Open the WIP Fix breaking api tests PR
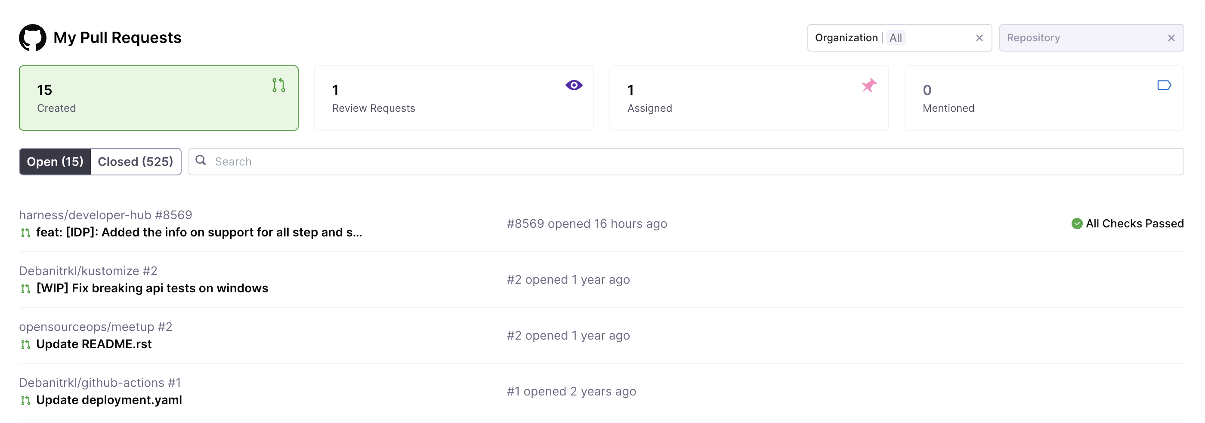The width and height of the screenshot is (1205, 423). click(152, 288)
